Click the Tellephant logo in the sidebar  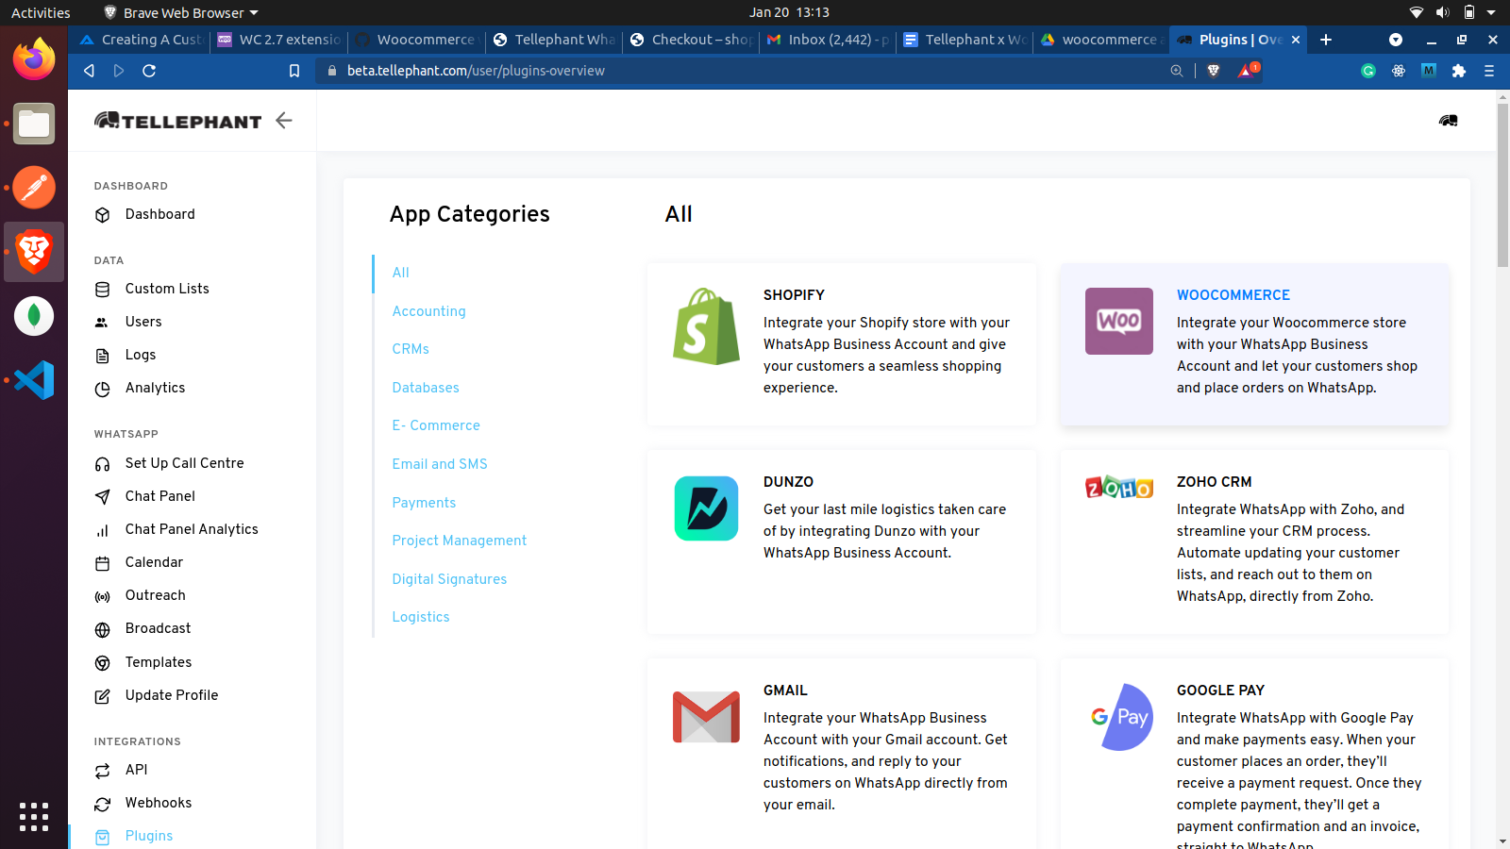(x=178, y=121)
